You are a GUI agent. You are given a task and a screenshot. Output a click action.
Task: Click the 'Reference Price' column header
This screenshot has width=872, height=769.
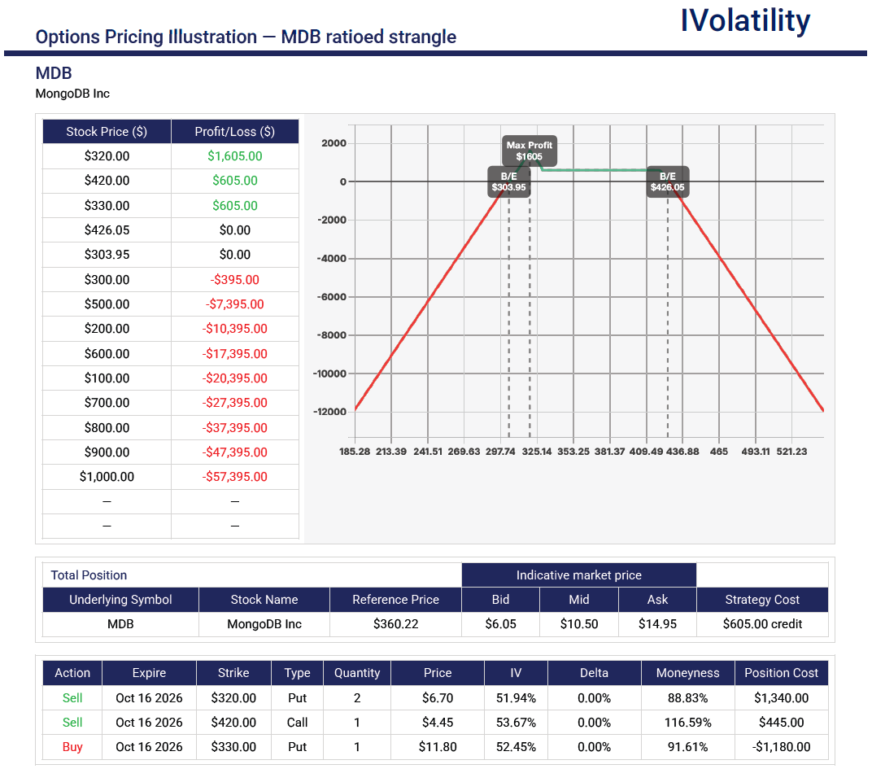pyautogui.click(x=395, y=600)
